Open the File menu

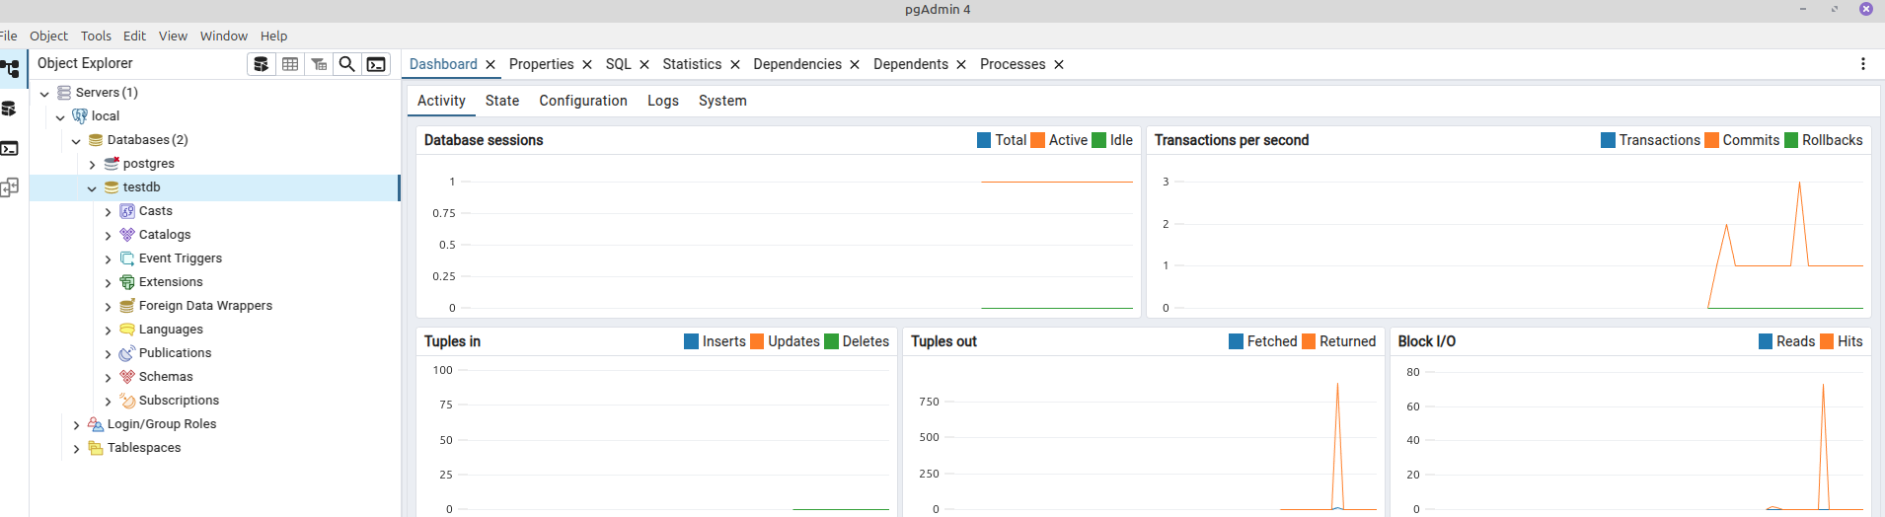tap(8, 36)
